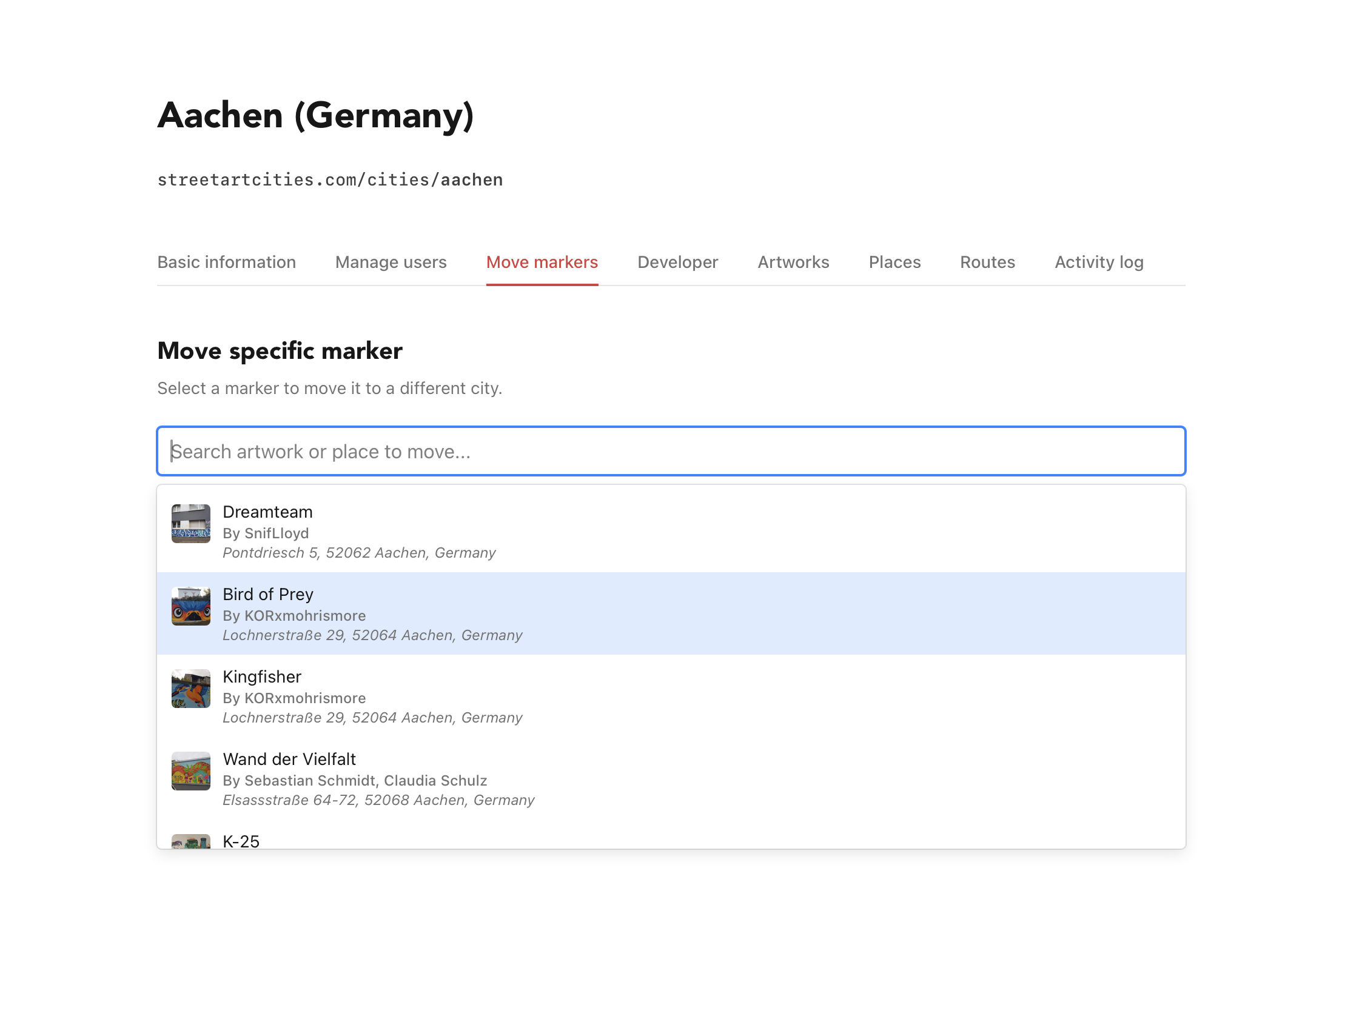Switch to the Manage users tab
Image resolution: width=1345 pixels, height=1022 pixels.
[391, 262]
